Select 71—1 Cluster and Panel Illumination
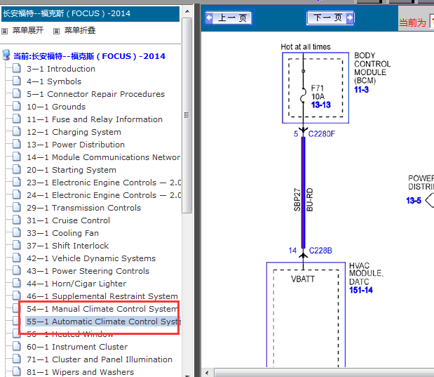The width and height of the screenshot is (434, 377). (100, 359)
